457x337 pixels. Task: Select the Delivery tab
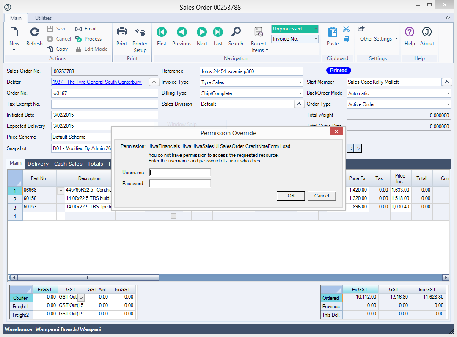click(x=38, y=164)
